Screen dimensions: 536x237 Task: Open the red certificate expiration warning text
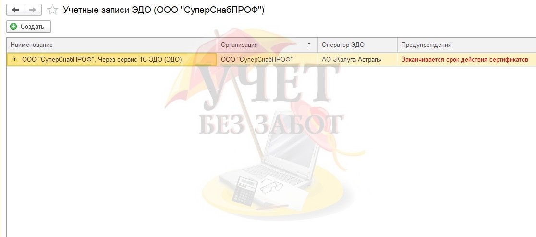pos(464,60)
